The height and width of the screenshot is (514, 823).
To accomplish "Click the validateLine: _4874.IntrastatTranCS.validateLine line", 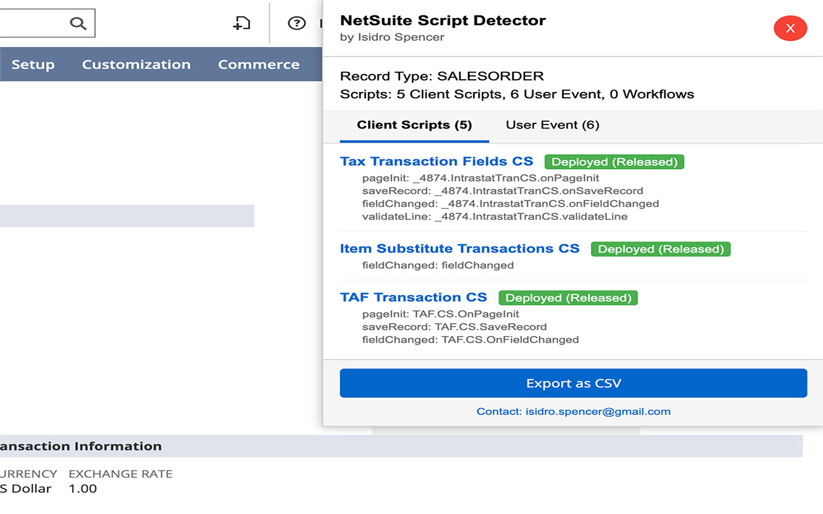I will tap(494, 217).
